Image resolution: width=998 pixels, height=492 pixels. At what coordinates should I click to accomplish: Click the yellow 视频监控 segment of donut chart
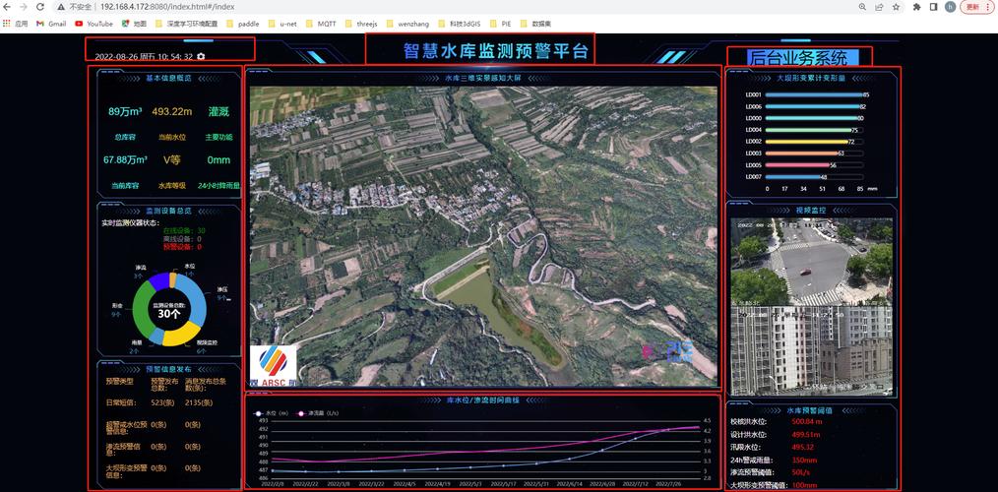click(180, 336)
